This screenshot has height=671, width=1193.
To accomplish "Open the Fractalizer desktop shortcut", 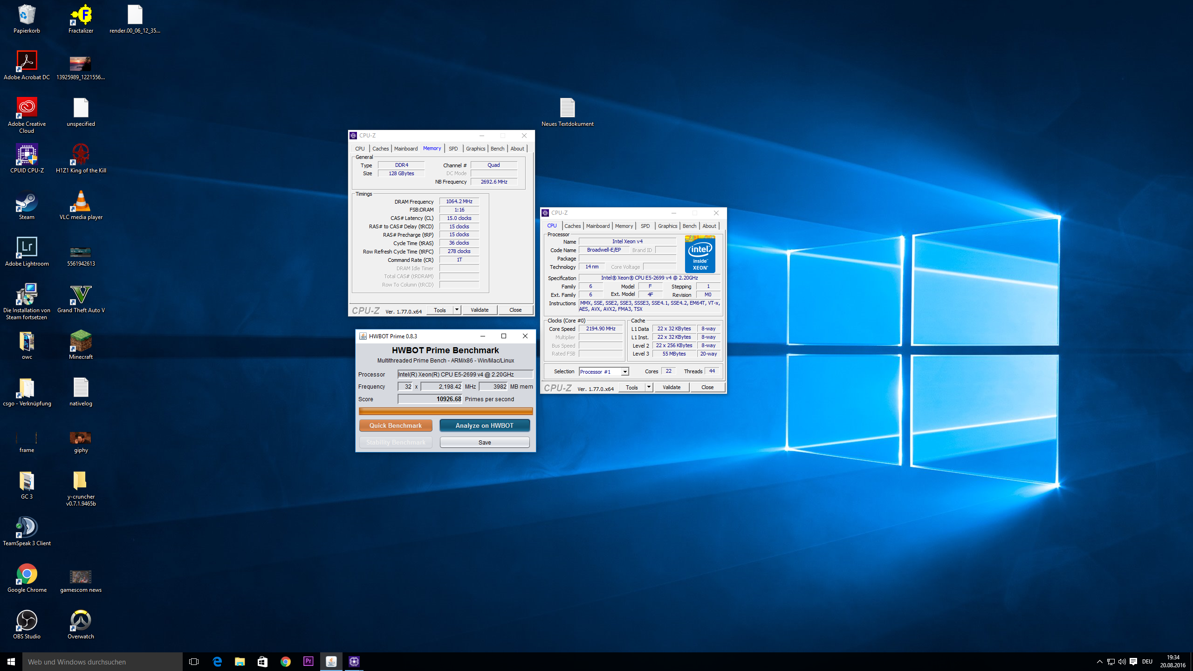I will tap(81, 20).
